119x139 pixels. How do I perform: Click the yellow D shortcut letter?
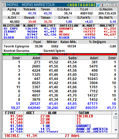73,5
